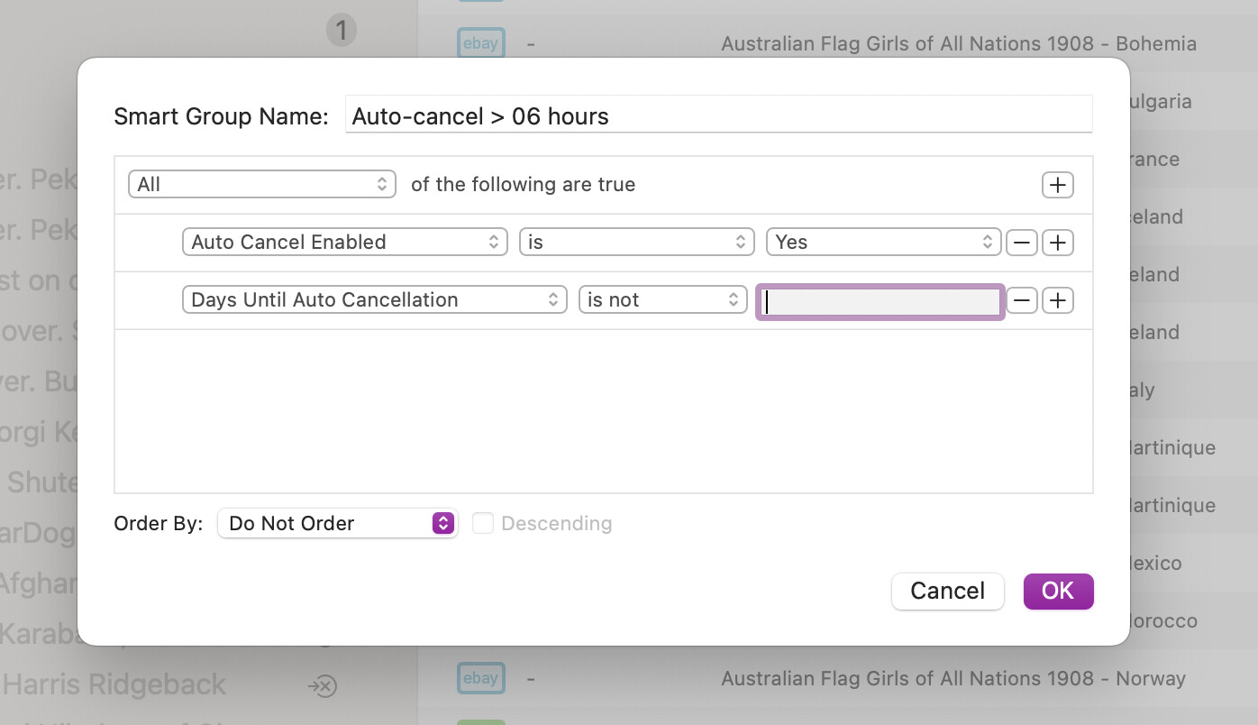This screenshot has height=725, width=1258.
Task: Click the eBay icon beside the Norway listing
Action: 480,678
